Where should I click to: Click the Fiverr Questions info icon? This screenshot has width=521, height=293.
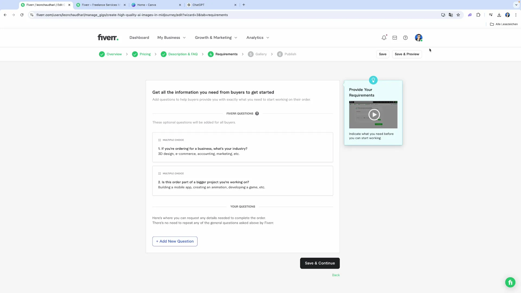click(257, 114)
